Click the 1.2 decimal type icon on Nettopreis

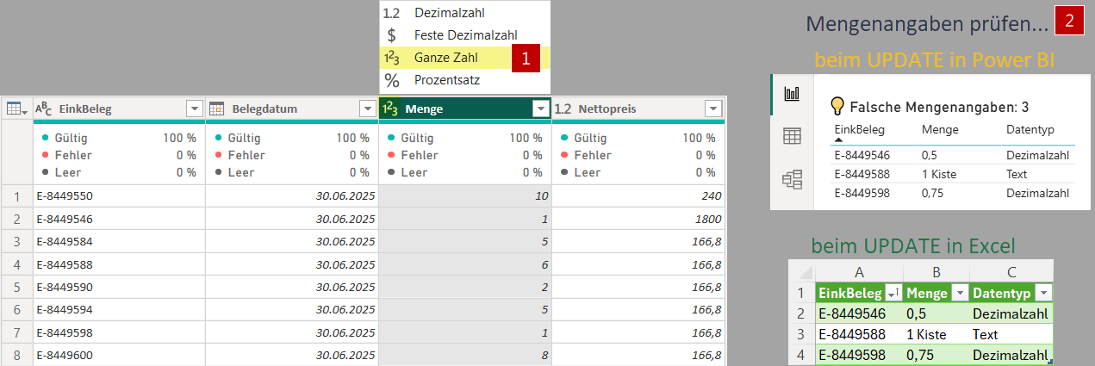click(563, 109)
